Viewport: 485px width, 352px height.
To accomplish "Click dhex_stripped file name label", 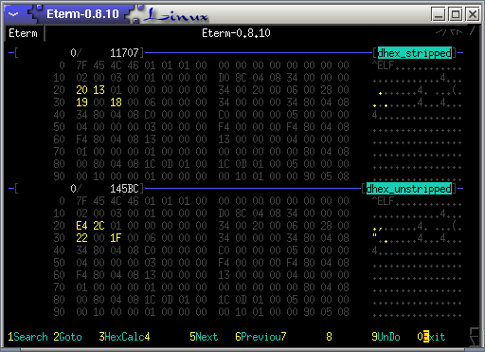I will 414,53.
